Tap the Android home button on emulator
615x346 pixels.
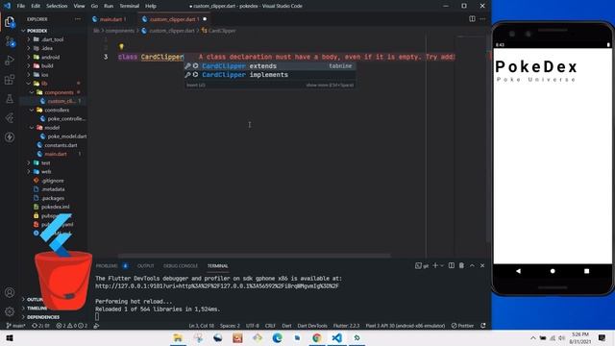pyautogui.click(x=553, y=271)
